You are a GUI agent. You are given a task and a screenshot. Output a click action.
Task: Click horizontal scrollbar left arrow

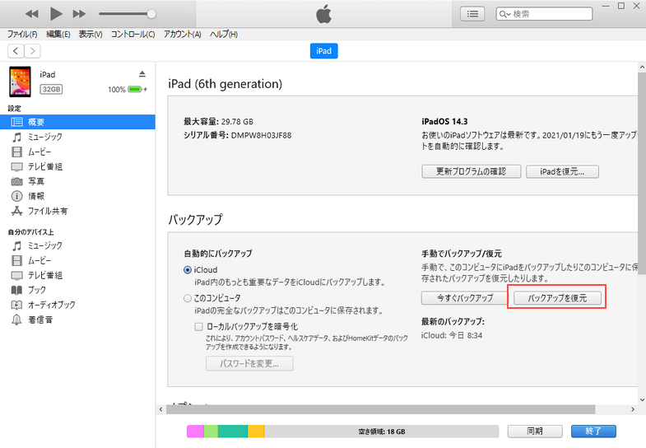coord(161,409)
